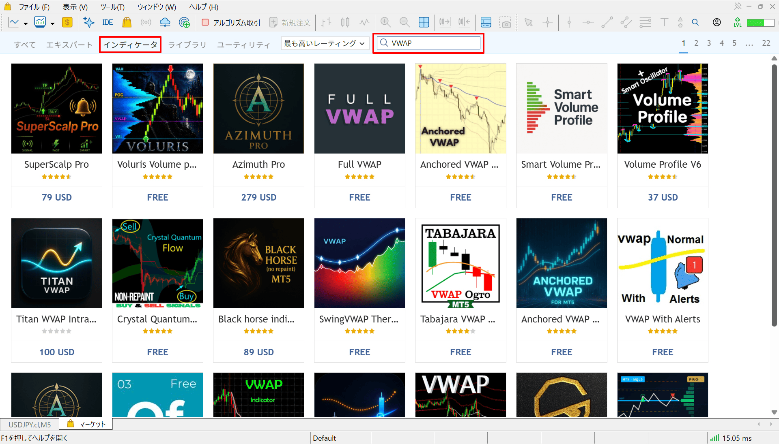Open the ツール(T) menu
The image size is (779, 444).
click(112, 7)
